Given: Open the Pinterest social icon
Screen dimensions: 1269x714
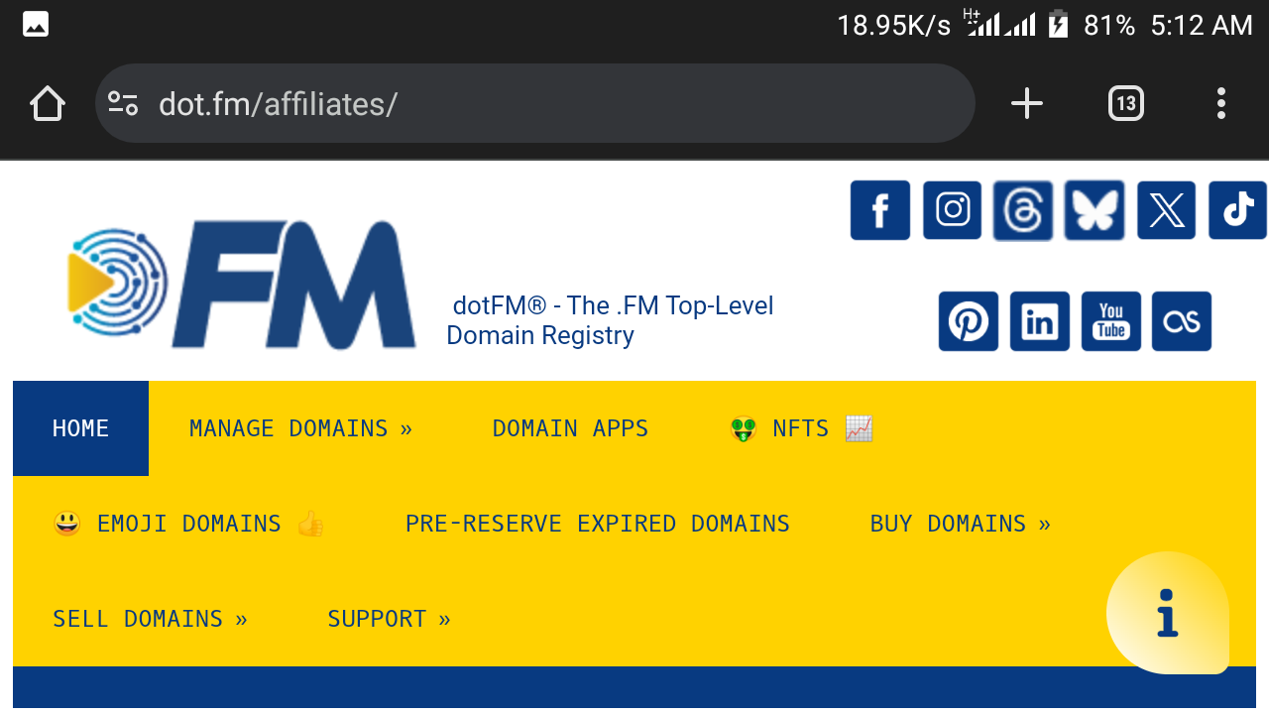Looking at the screenshot, I should pyautogui.click(x=969, y=321).
